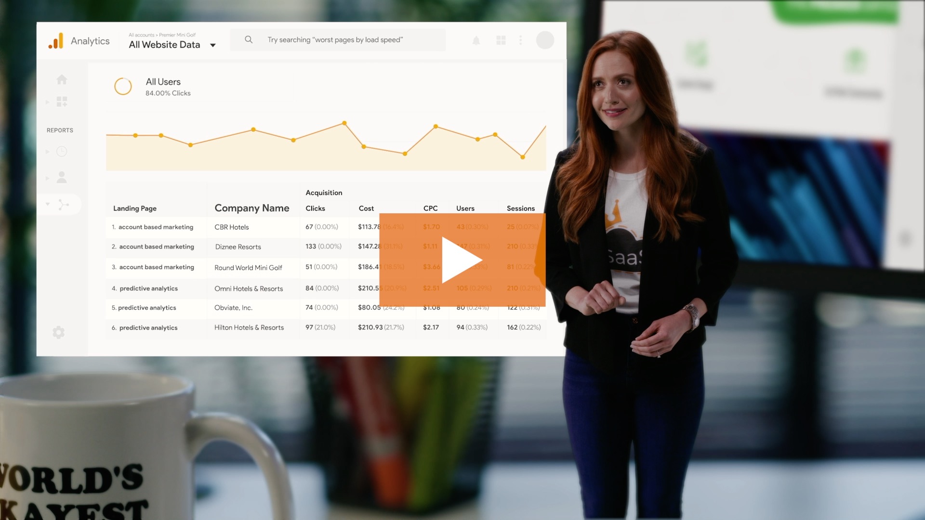925x520 pixels.
Task: Click the grid/dashboard view icon
Action: [x=501, y=40]
